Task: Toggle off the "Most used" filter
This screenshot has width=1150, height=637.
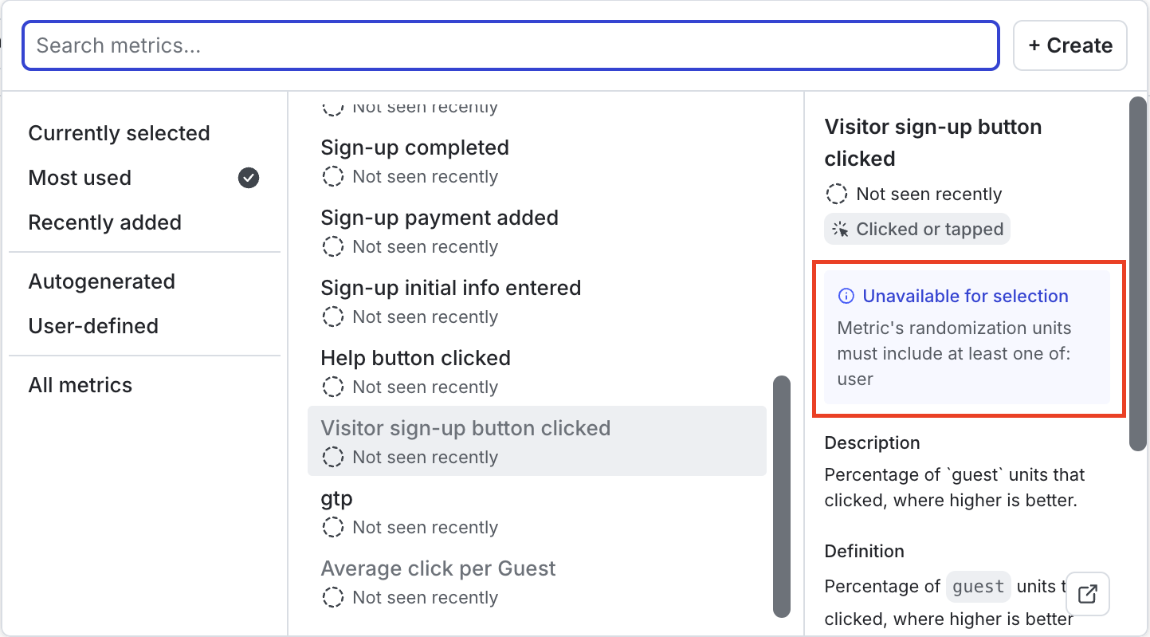Action: pos(80,178)
